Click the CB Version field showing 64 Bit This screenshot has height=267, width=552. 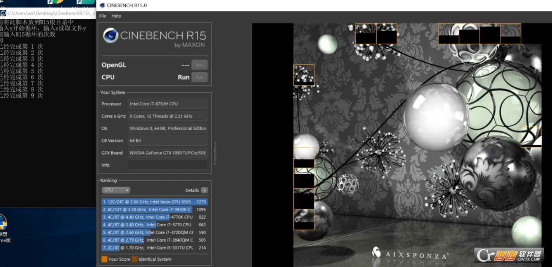click(168, 141)
